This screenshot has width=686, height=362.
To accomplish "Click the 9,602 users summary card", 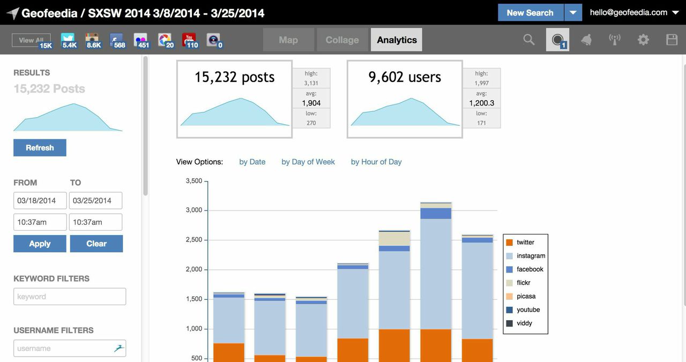I will pos(405,99).
